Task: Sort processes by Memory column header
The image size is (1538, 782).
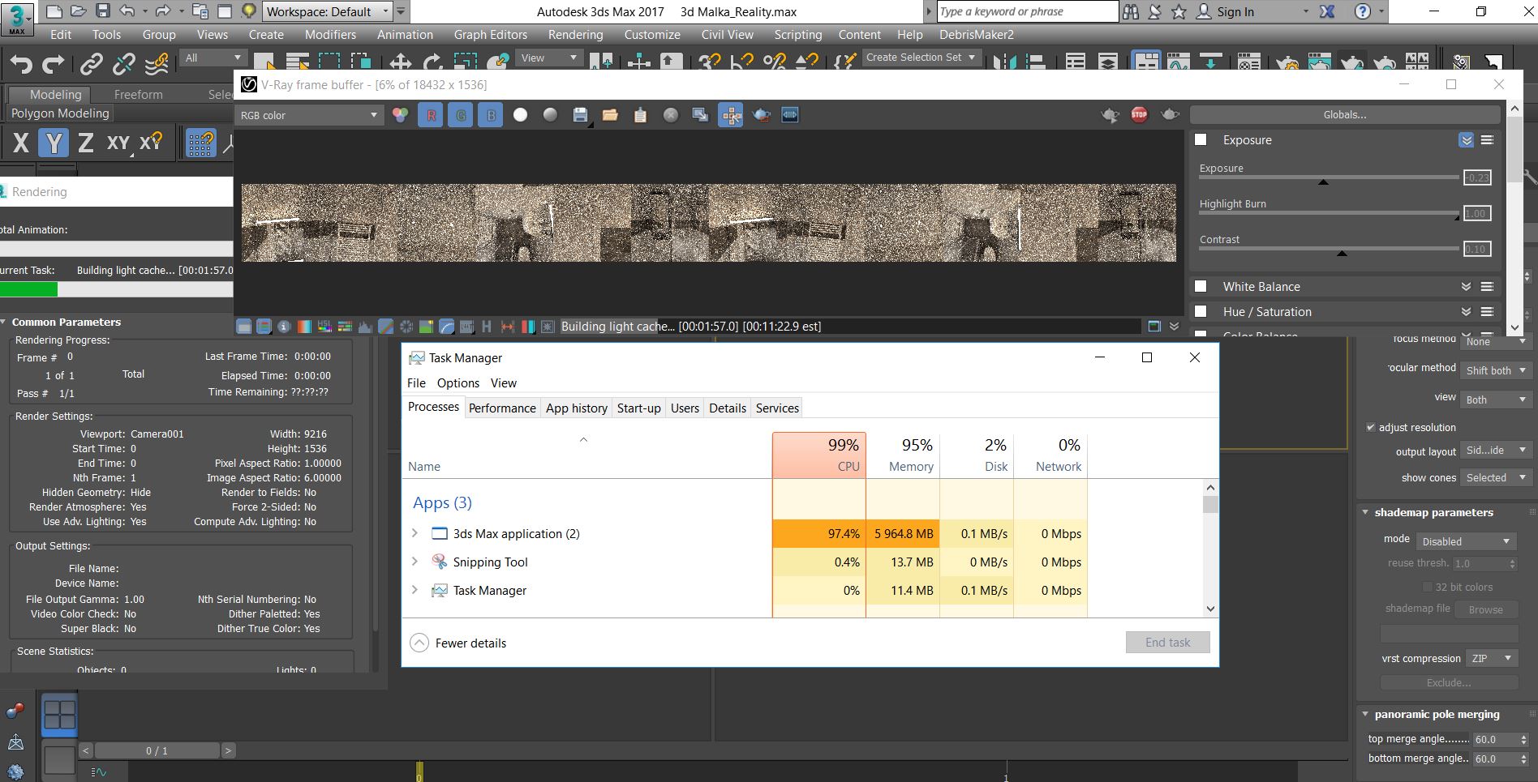Action: click(x=903, y=455)
